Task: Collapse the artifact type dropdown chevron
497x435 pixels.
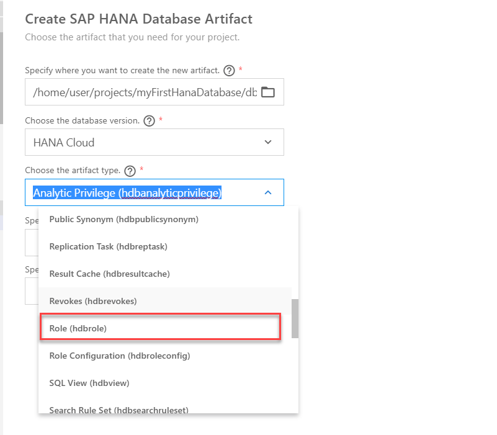Action: point(268,192)
